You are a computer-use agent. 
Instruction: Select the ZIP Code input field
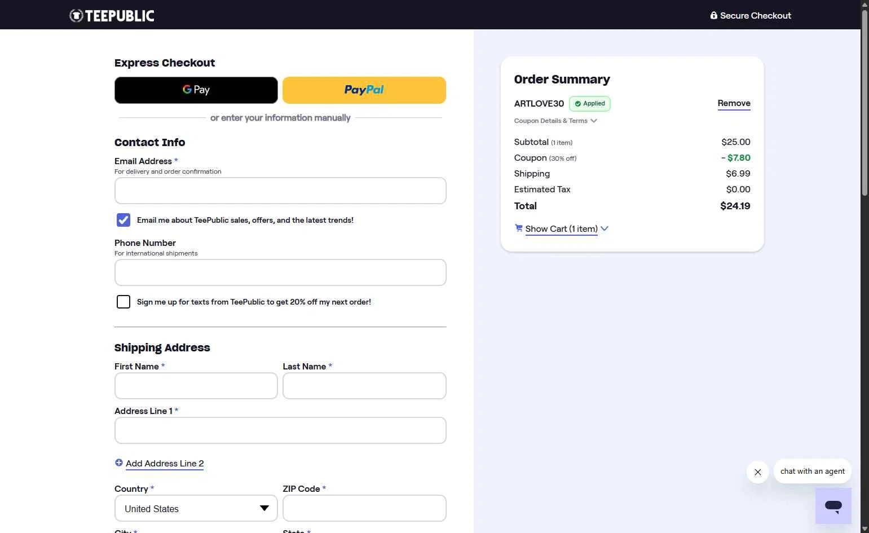point(364,508)
